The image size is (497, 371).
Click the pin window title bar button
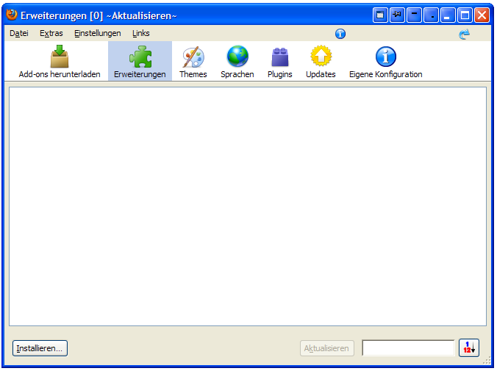pyautogui.click(x=397, y=15)
